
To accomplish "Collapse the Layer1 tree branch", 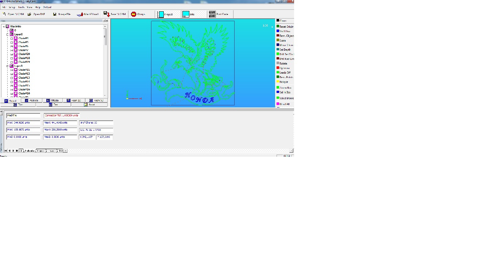I will [8, 66].
